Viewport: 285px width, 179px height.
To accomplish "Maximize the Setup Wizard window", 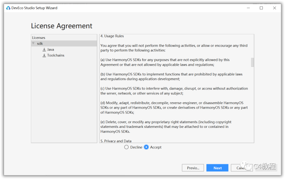I will tap(261, 8).
